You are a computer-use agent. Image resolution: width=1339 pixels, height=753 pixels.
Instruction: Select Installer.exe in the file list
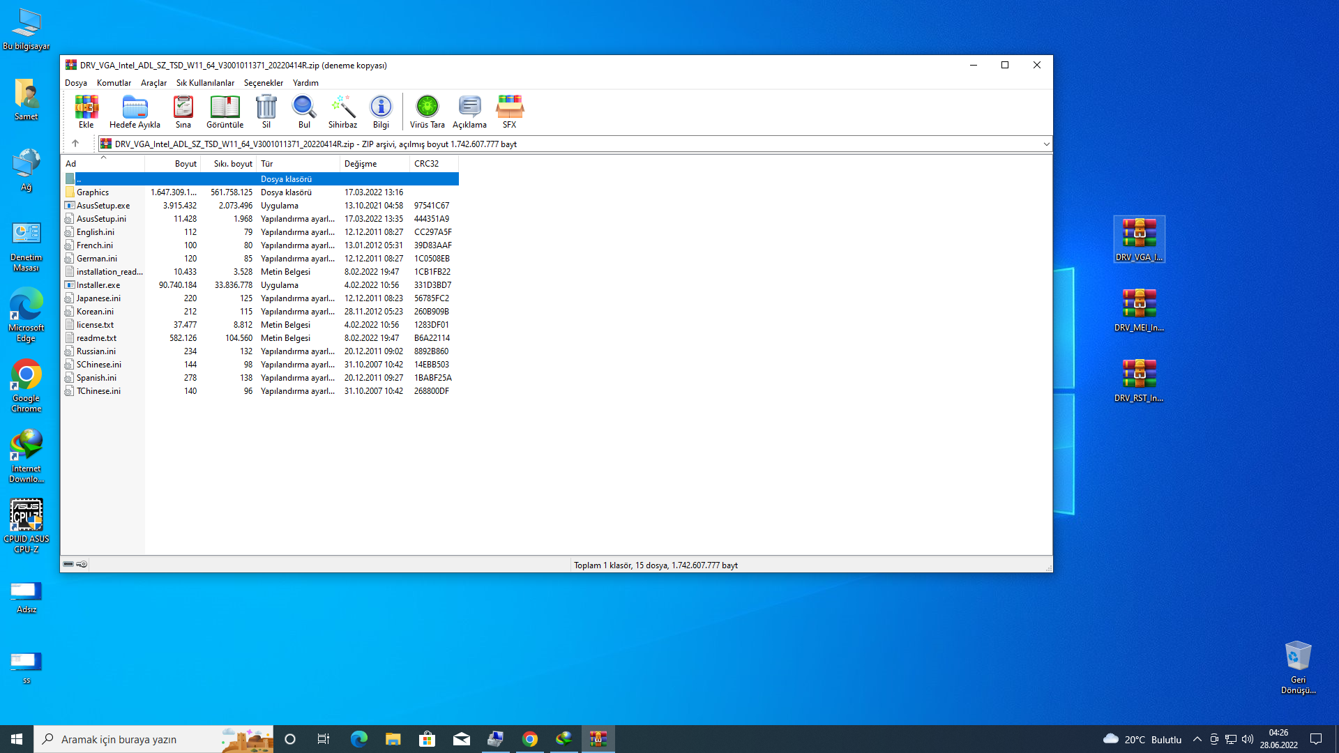click(98, 285)
